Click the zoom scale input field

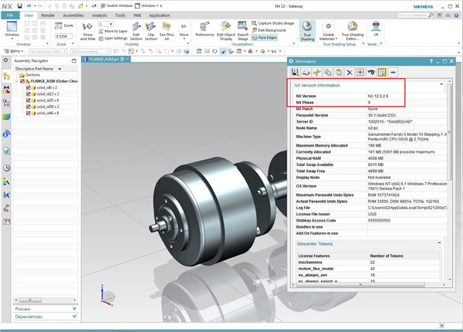click(x=63, y=36)
